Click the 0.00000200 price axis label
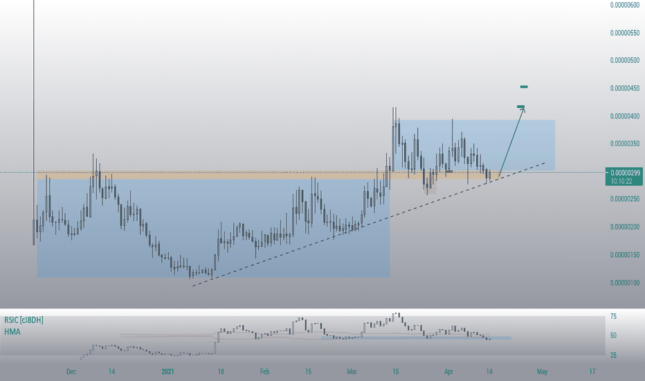 coord(625,227)
